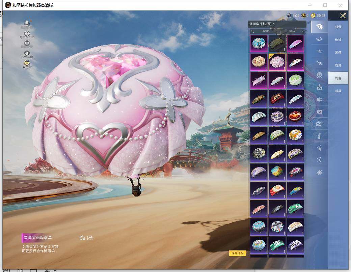Select the robot companion category icon
The image size is (351, 272).
point(319,87)
